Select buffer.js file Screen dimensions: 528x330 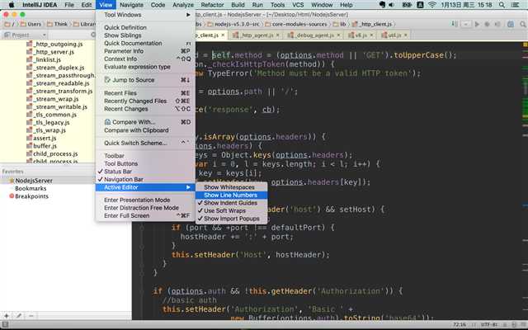pyautogui.click(x=42, y=146)
